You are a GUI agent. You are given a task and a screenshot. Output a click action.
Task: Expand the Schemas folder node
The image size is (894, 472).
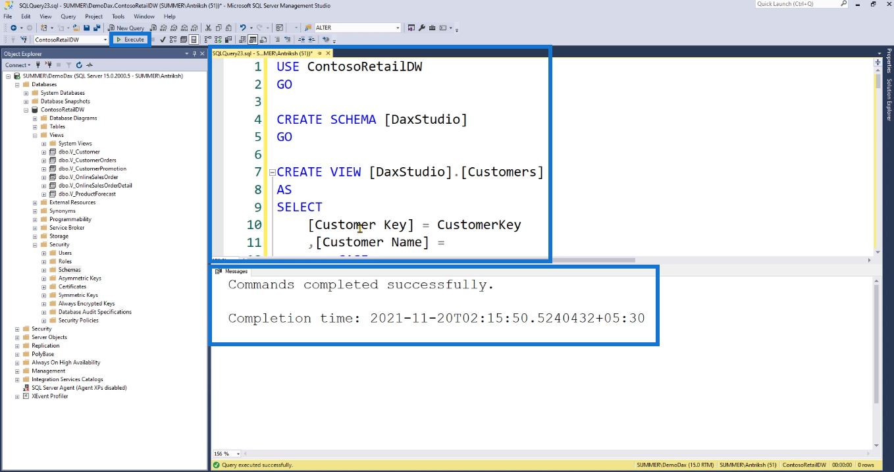[x=43, y=270]
